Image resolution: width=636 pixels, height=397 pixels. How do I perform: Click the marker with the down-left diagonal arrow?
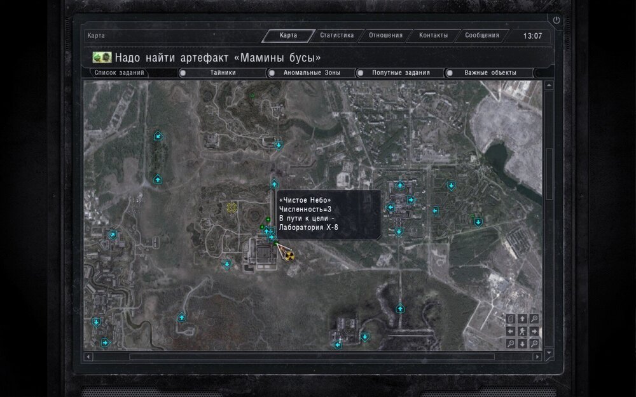point(158,136)
